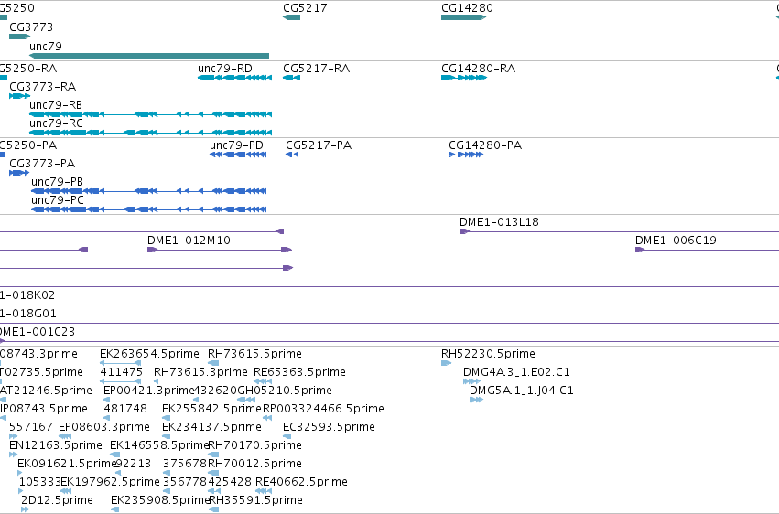Screen dimensions: 779x514
Task: Select the 105333 EST label
Action: [39, 482]
